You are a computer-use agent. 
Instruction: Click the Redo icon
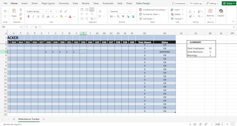pos(5,16)
